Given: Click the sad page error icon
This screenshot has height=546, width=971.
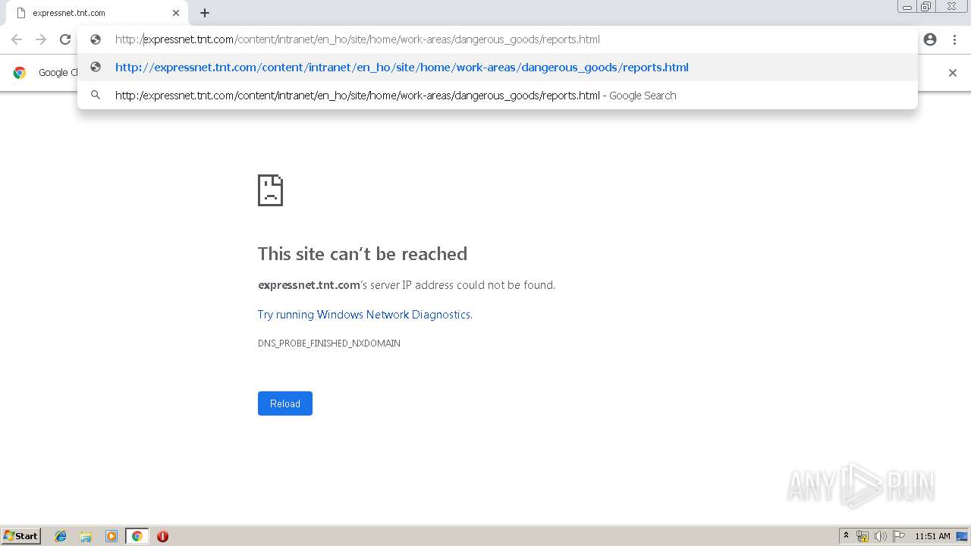Looking at the screenshot, I should tap(270, 190).
